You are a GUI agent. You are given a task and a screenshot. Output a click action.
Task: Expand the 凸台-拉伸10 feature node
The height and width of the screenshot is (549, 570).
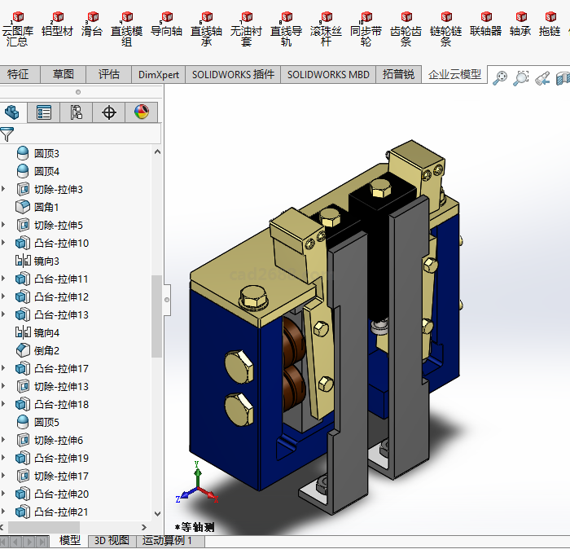pyautogui.click(x=3, y=244)
